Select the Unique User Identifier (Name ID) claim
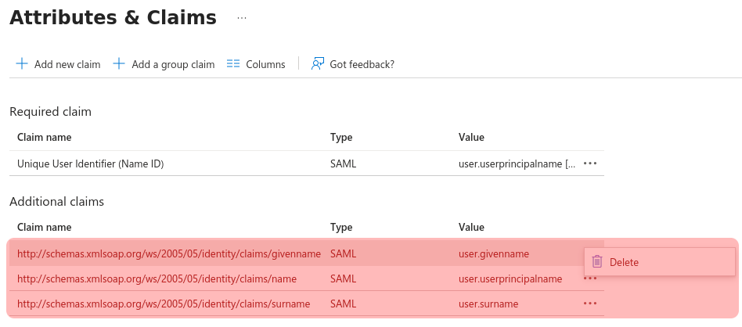This screenshot has width=742, height=327. (x=90, y=163)
